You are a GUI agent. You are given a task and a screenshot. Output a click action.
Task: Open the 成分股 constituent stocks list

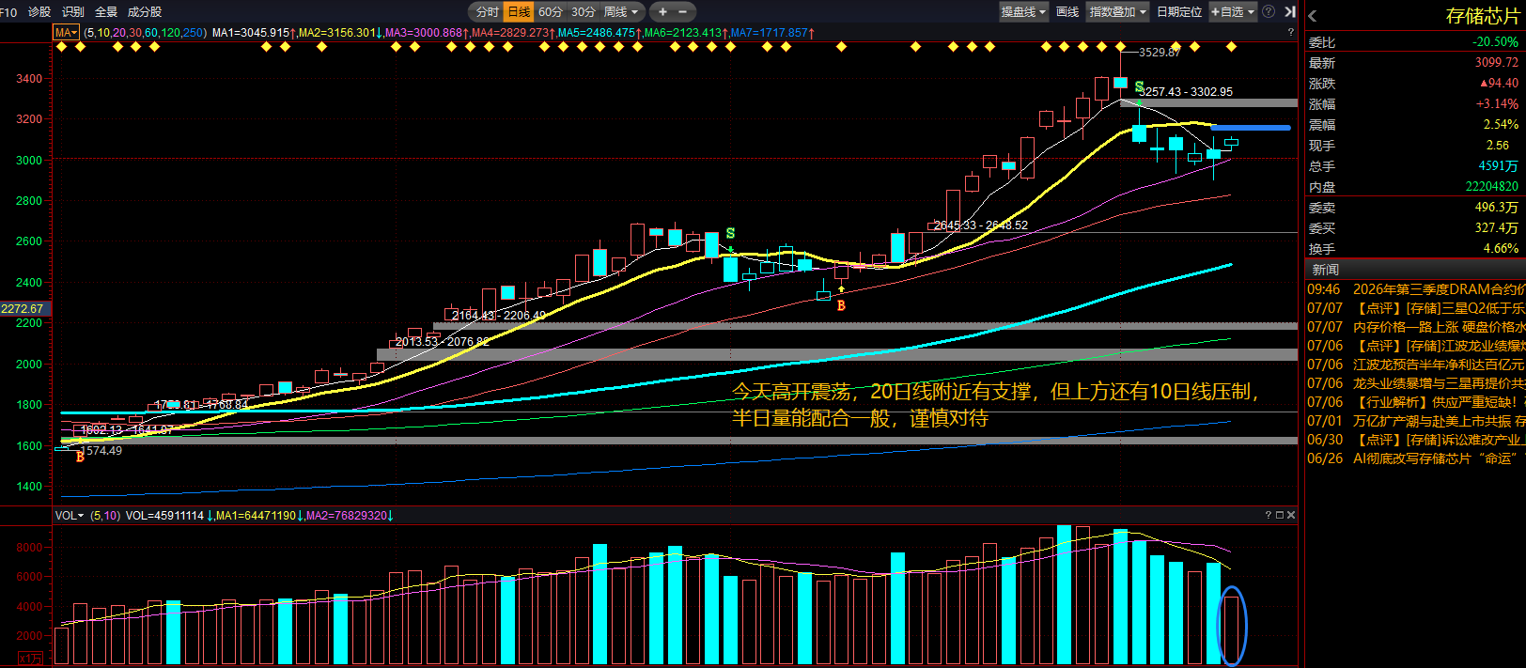145,12
